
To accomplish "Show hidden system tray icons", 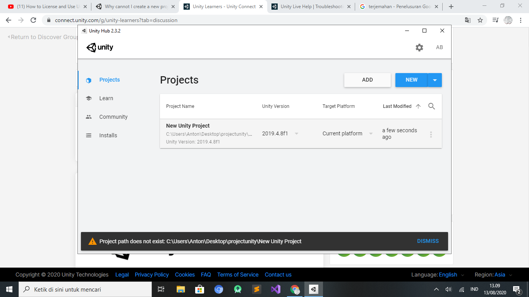I will [436, 289].
